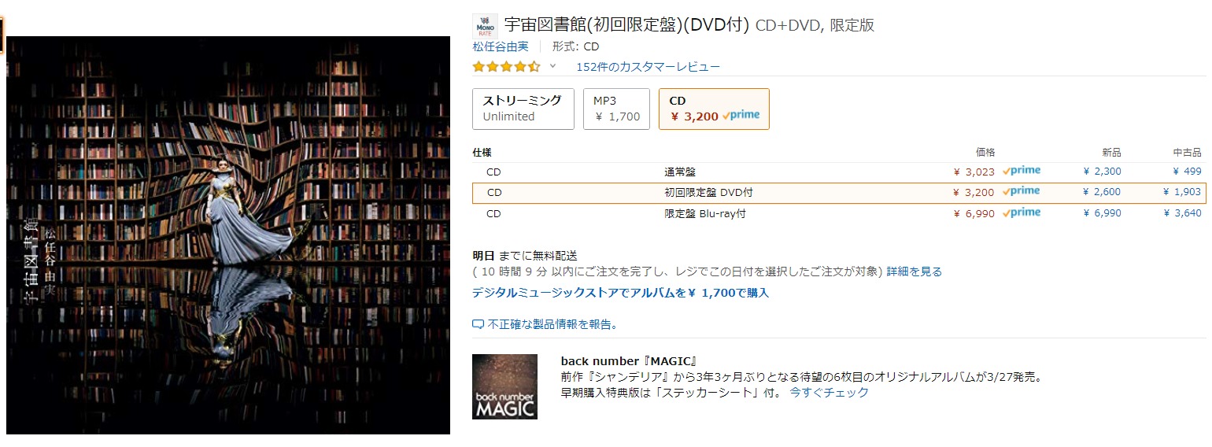
Task: Choose the 通常盤 CD row
Action: (x=838, y=172)
